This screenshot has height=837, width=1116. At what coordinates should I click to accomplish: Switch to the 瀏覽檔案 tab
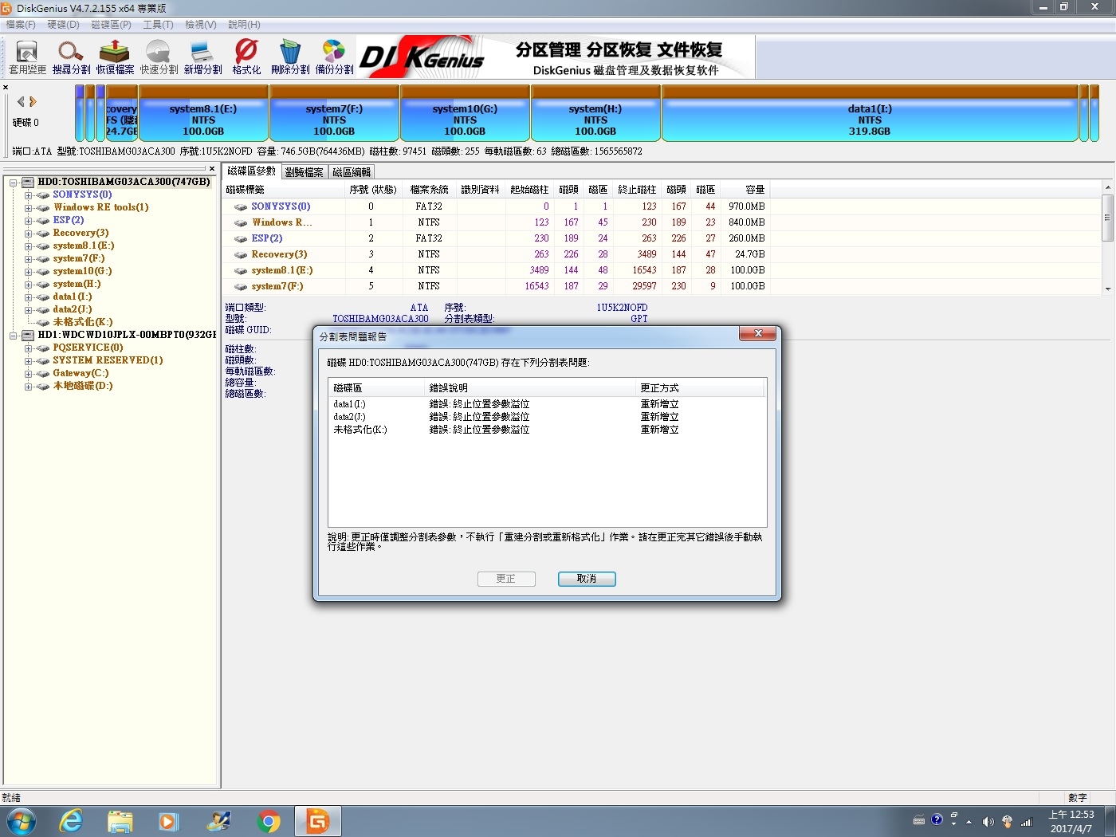304,172
